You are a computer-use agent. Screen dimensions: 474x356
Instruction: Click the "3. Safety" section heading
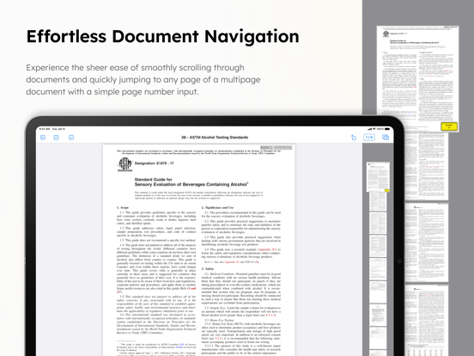[208, 269]
